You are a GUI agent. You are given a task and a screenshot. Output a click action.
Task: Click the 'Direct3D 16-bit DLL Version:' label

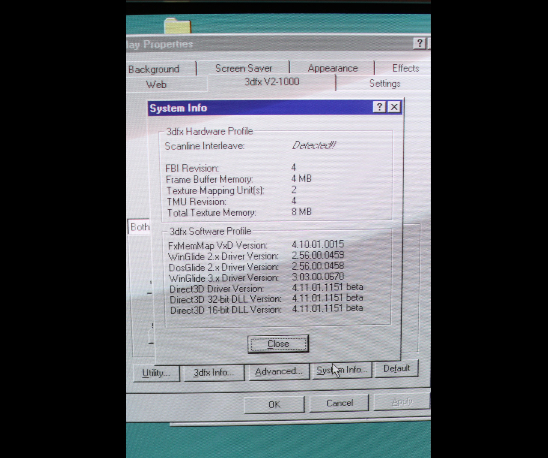point(226,310)
